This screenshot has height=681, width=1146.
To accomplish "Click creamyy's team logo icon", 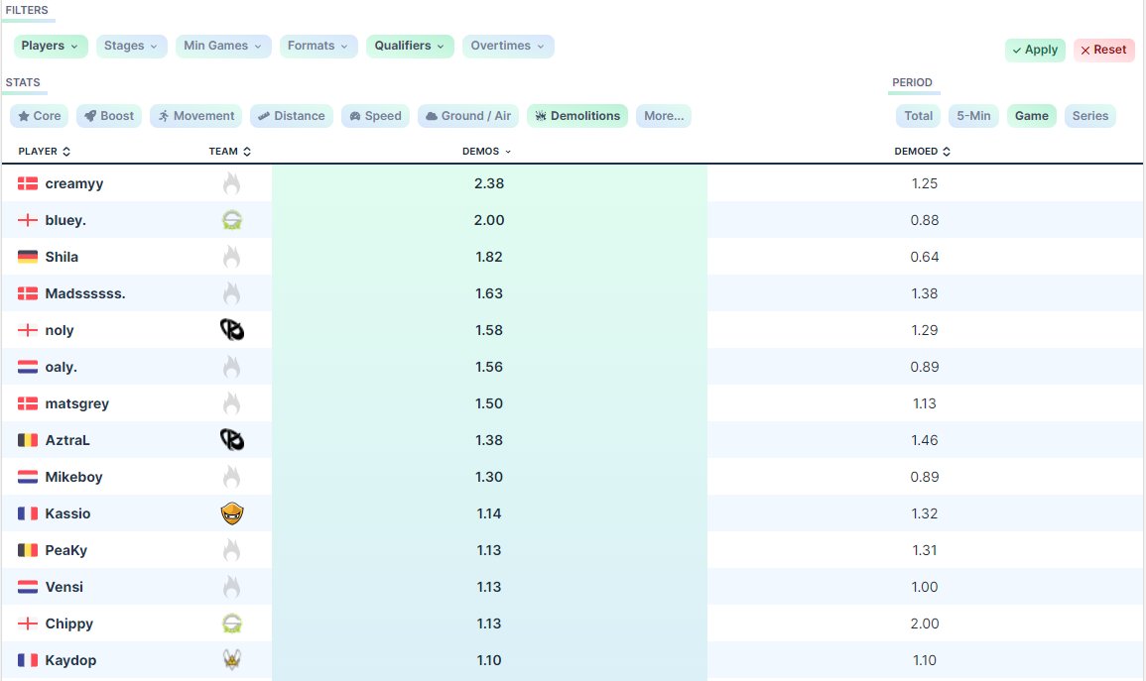I will pyautogui.click(x=232, y=183).
